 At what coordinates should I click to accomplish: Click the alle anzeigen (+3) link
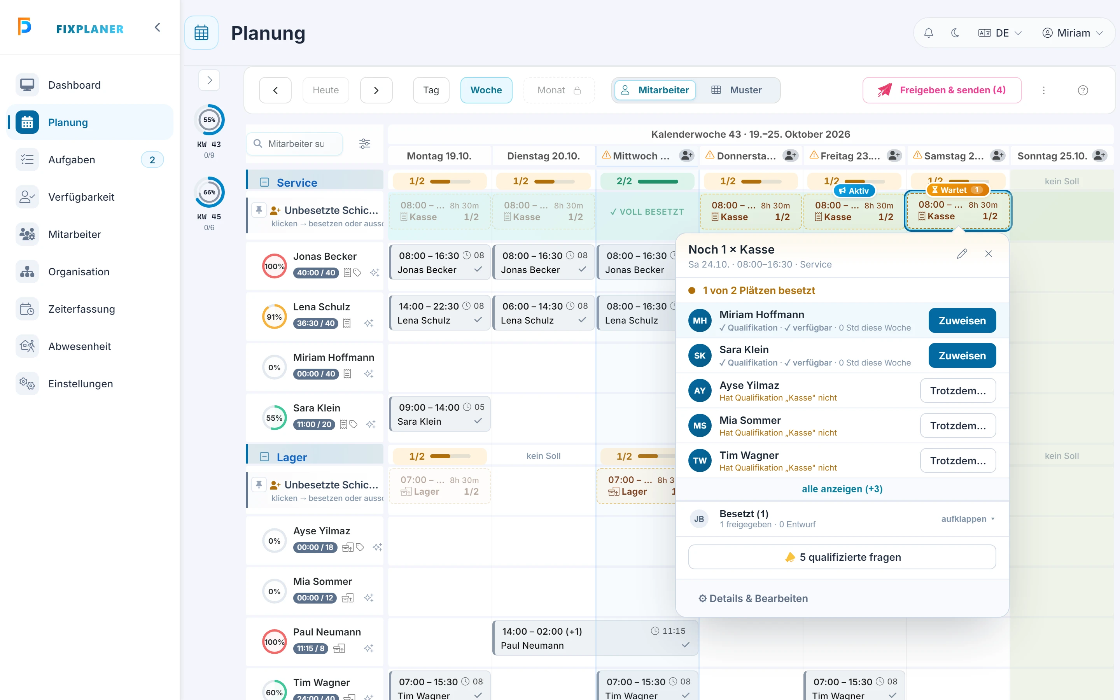(842, 489)
